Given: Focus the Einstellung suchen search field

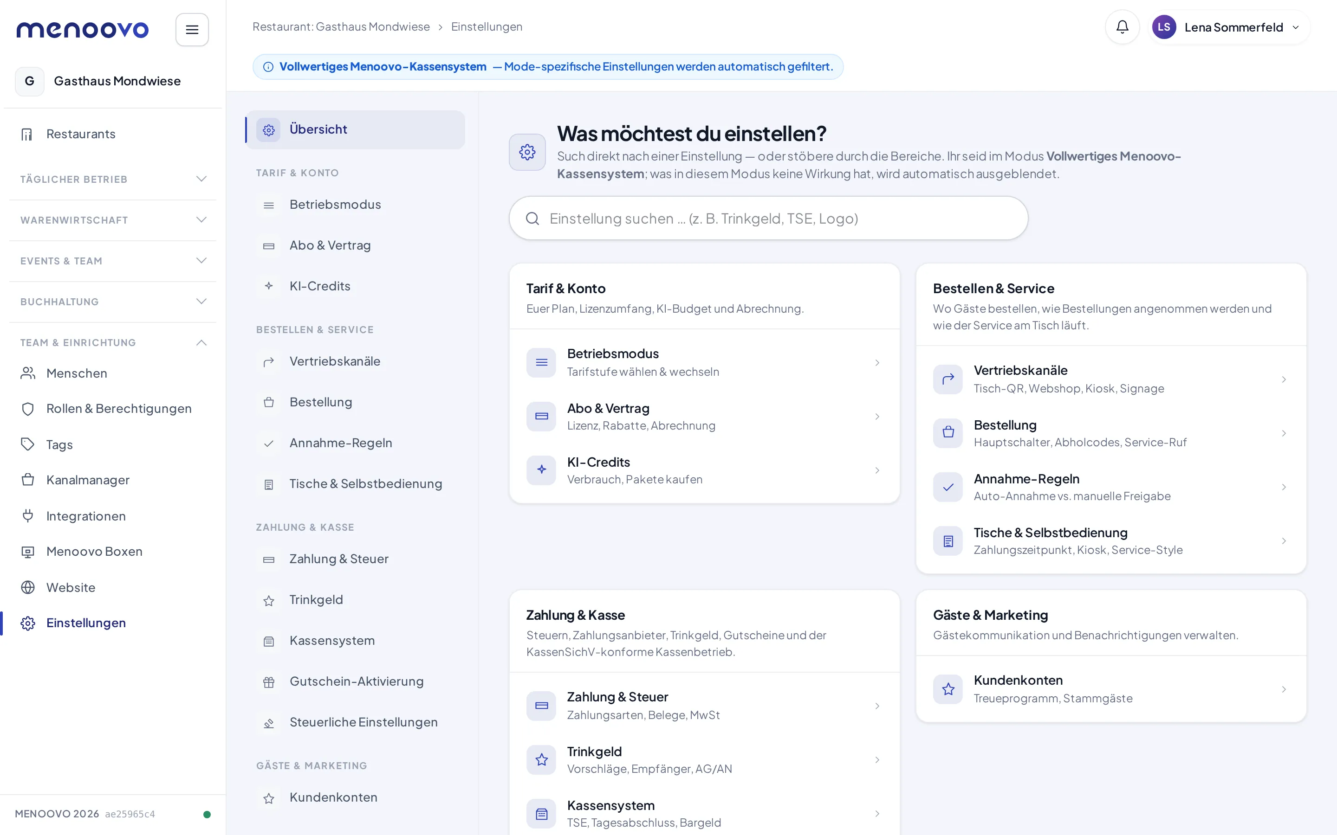Looking at the screenshot, I should tap(768, 218).
